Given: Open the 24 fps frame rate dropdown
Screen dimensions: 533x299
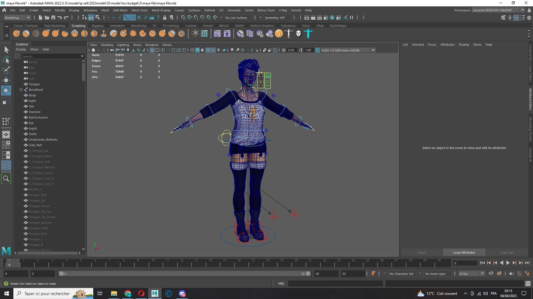Looking at the screenshot, I should pos(471,274).
